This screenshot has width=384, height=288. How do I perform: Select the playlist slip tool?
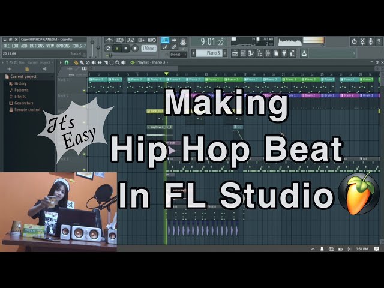pos(100,62)
